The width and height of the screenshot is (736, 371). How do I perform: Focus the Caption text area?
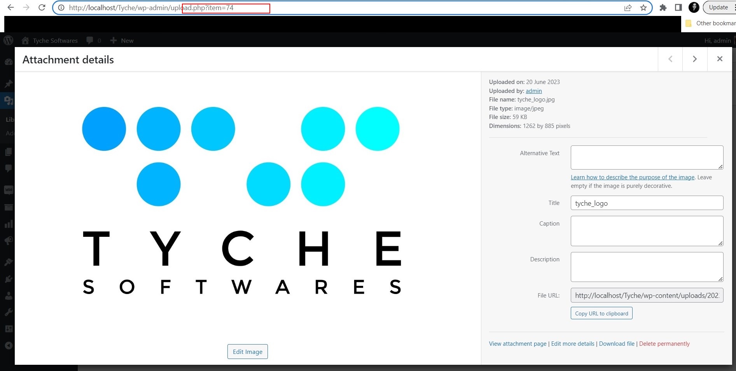click(647, 231)
